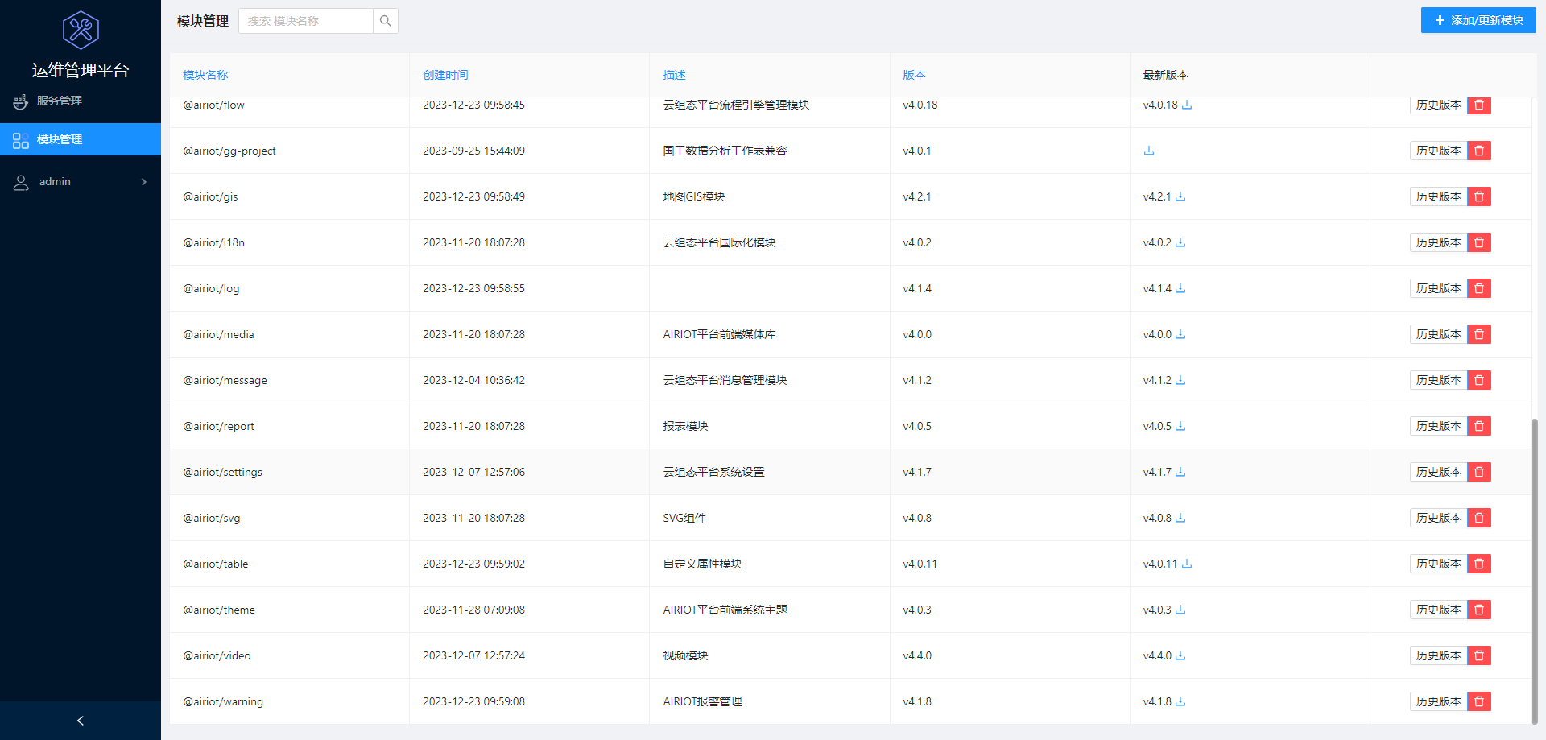Open 历史版本 for @airiot/gis
The width and height of the screenshot is (1546, 740).
(1438, 196)
